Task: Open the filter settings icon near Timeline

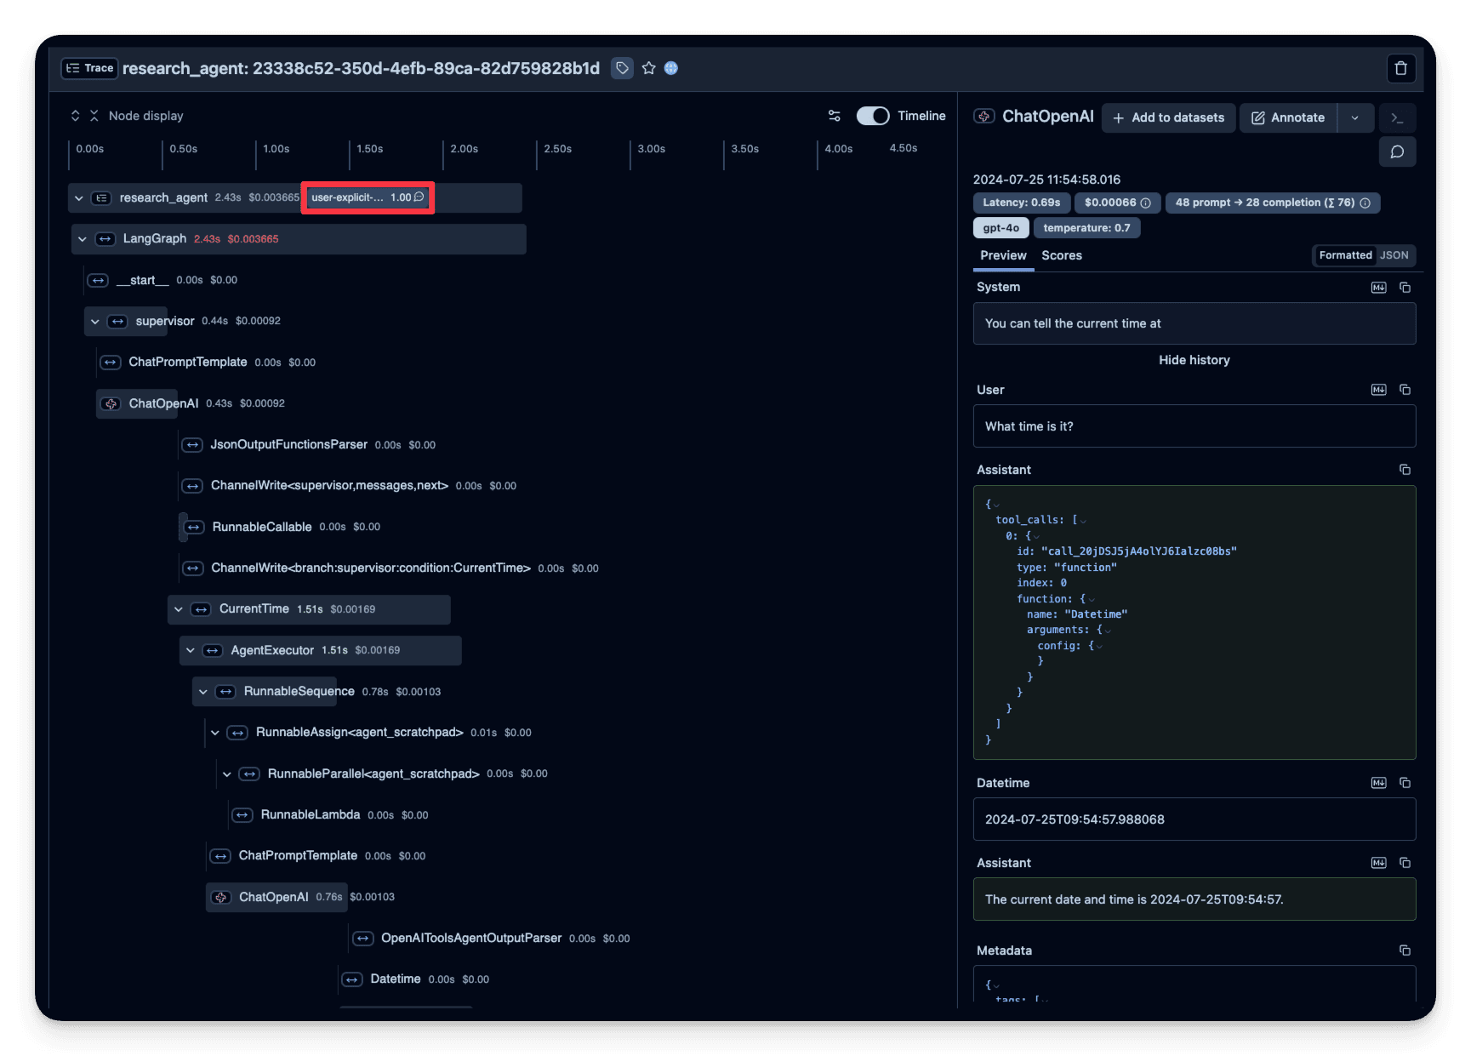Action: coord(834,116)
